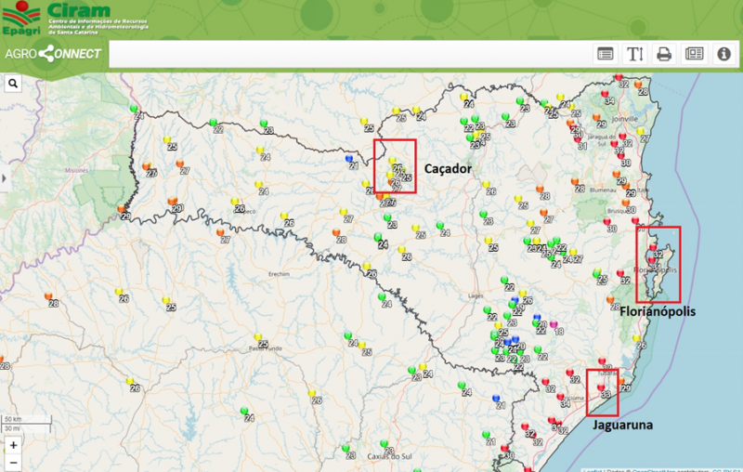Select the orange marker 28 left of Blumenau

(x=574, y=181)
